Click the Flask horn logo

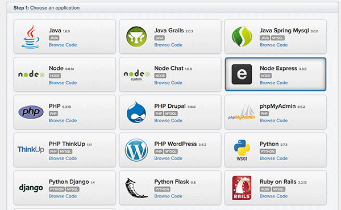pos(136,188)
